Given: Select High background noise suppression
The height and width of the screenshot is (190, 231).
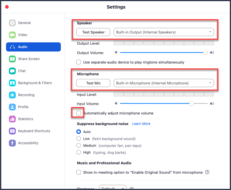Looking at the screenshot, I should (79, 152).
